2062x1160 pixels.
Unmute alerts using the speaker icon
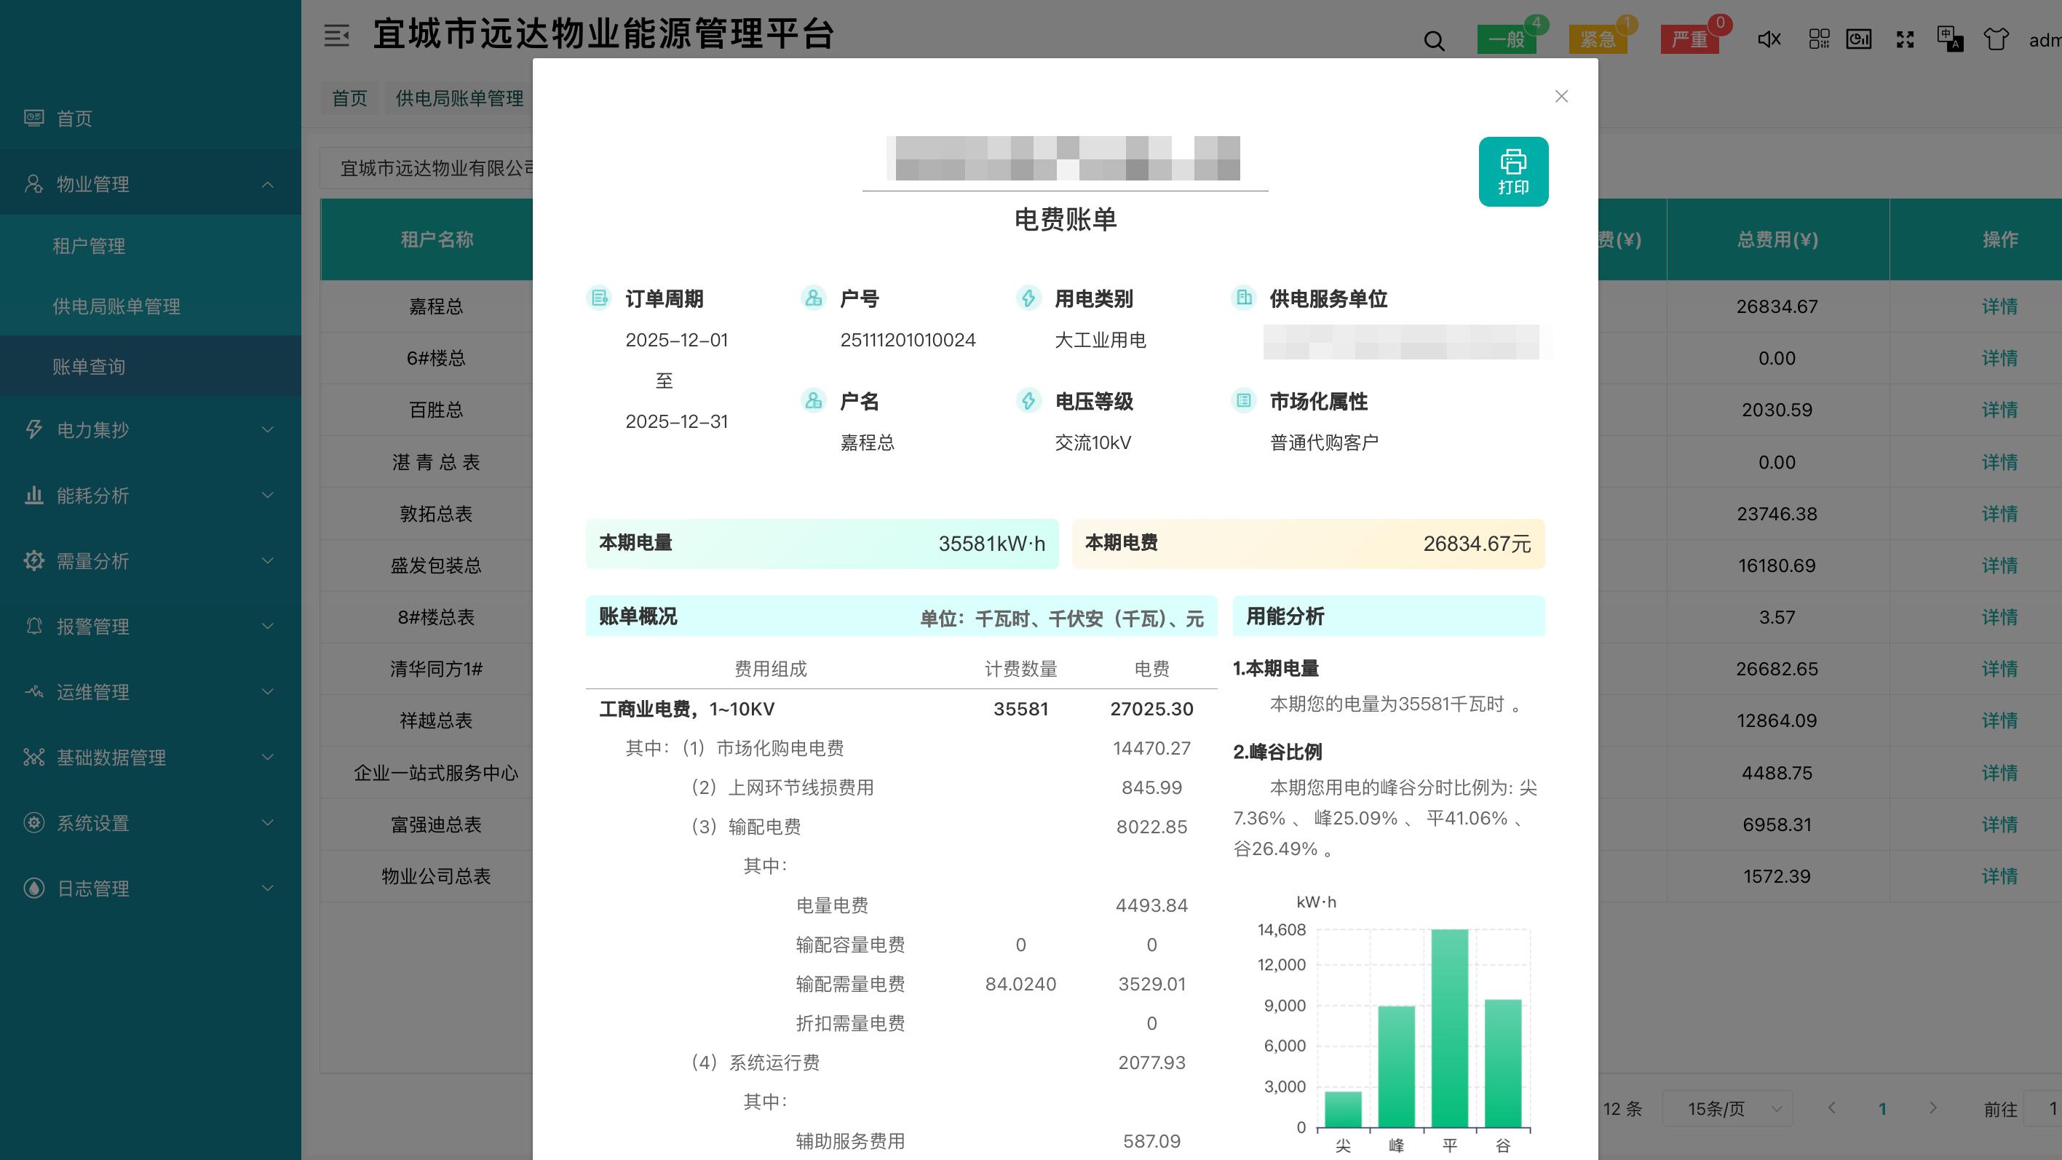(x=1768, y=39)
